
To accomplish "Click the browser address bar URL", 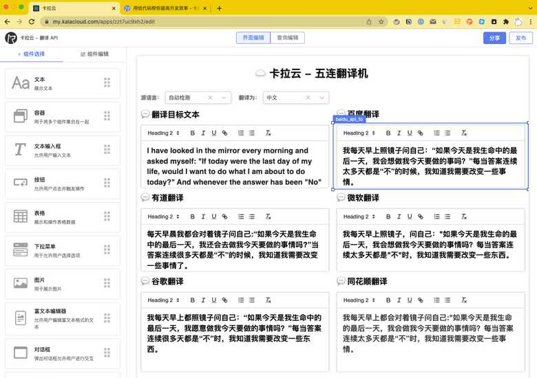I will click(x=103, y=21).
